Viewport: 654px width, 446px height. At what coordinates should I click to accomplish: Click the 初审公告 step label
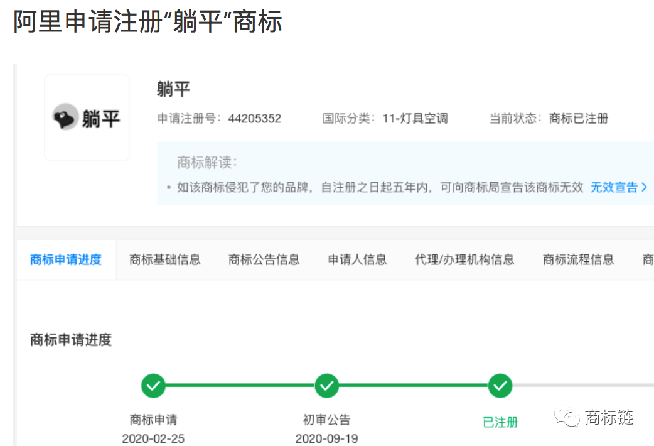coord(326,419)
